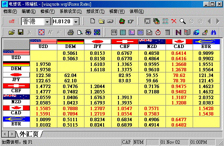Screen dimensions: 224x146
Task: Click the red-green swirl icon
Action: pyautogui.click(x=122, y=21)
